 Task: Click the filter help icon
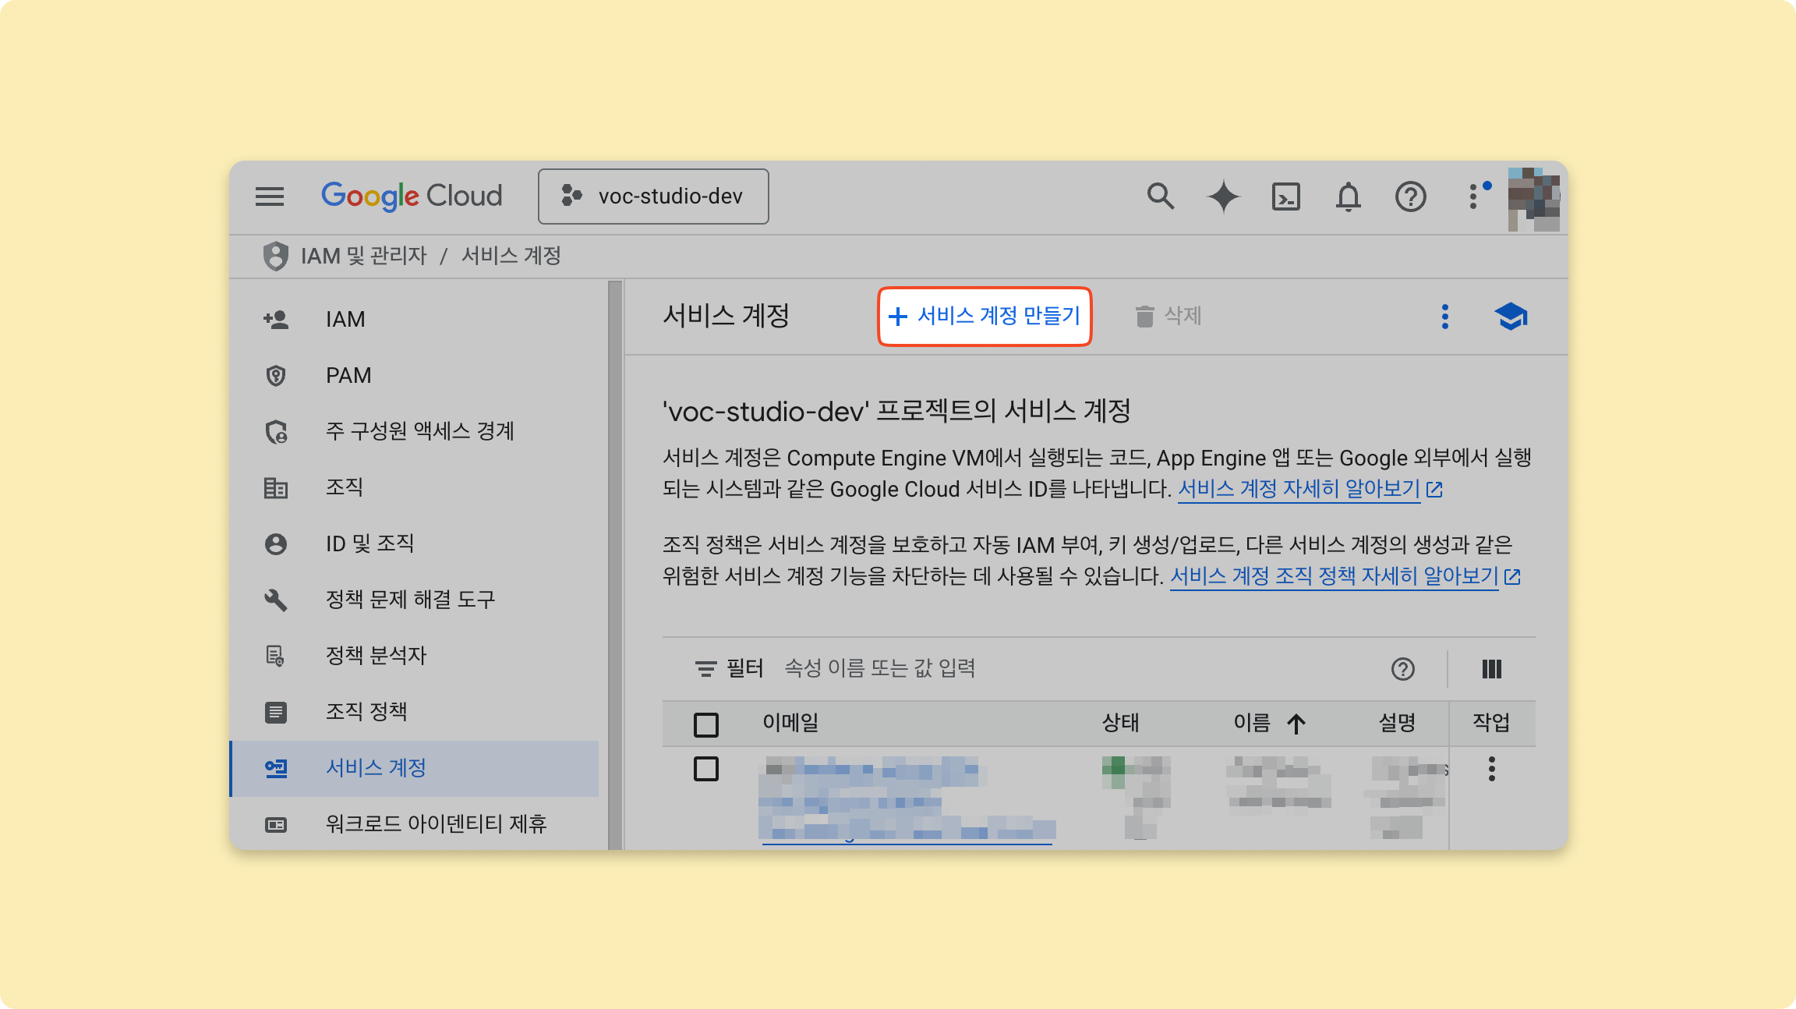(1402, 669)
